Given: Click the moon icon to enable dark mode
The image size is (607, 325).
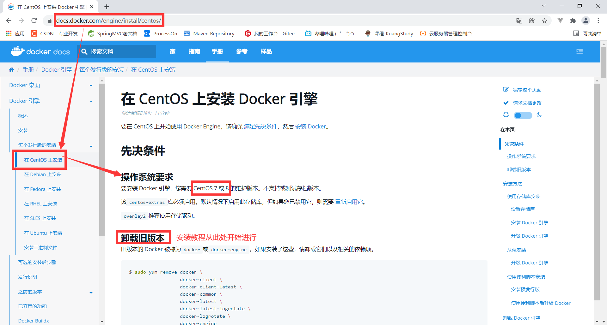Looking at the screenshot, I should 539,115.
